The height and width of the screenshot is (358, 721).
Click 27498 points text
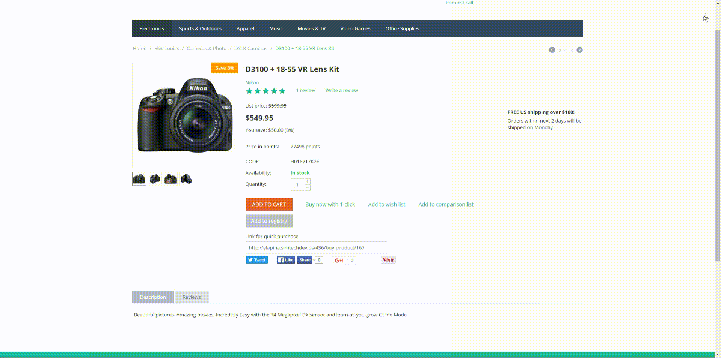pos(305,147)
